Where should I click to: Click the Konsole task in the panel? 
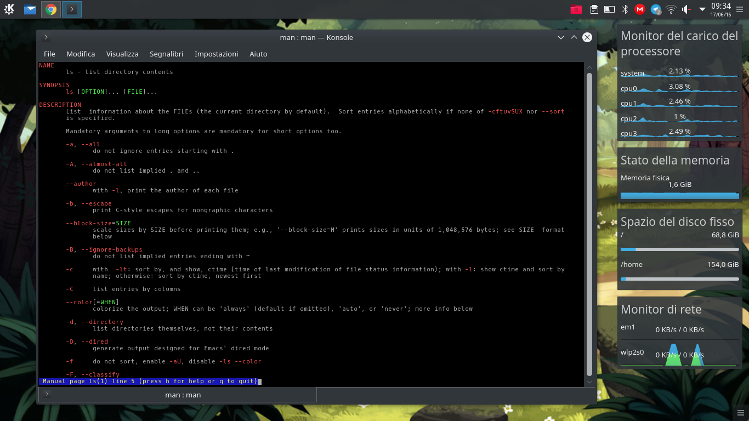pos(71,9)
